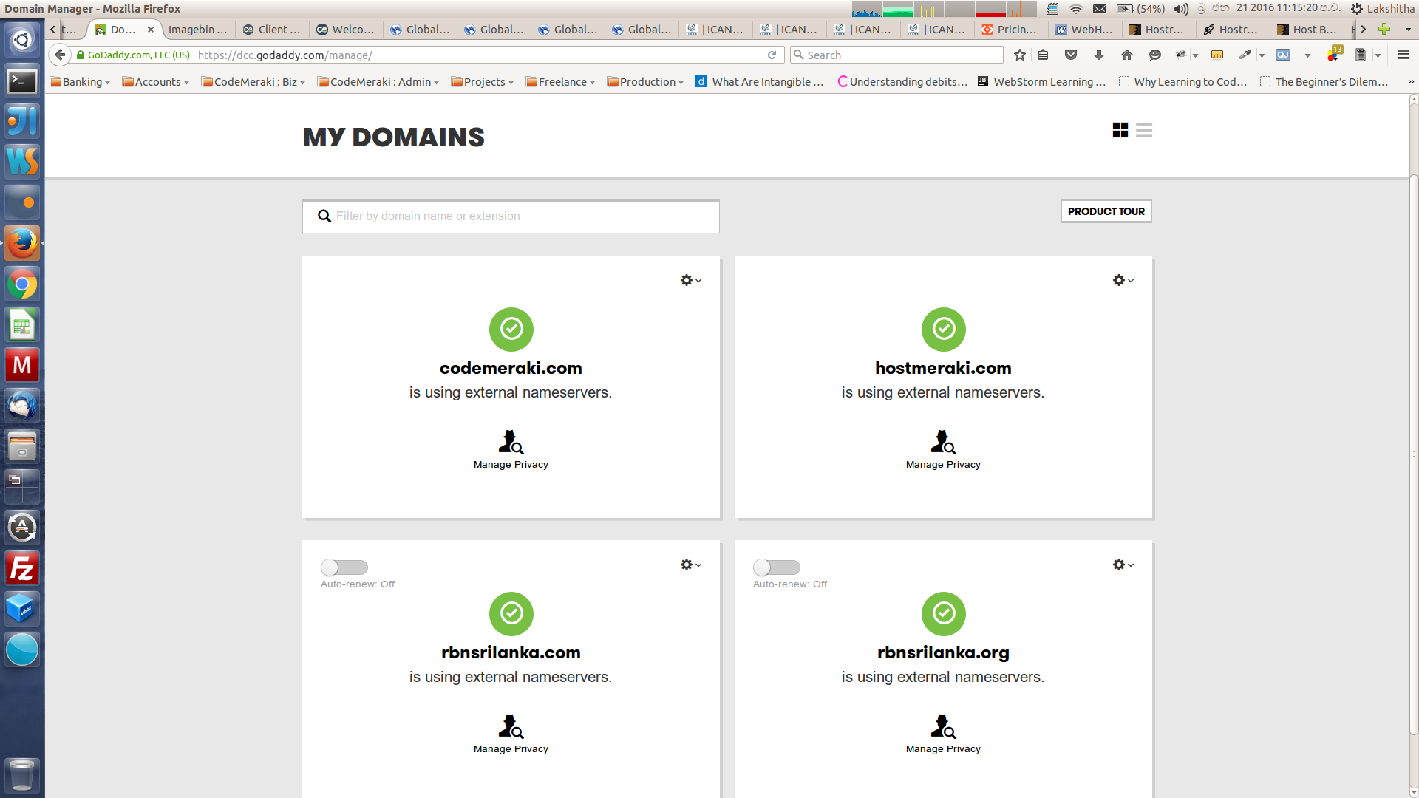Viewport: 1419px width, 798px height.
Task: Launch Terminal from the dock
Action: click(22, 81)
